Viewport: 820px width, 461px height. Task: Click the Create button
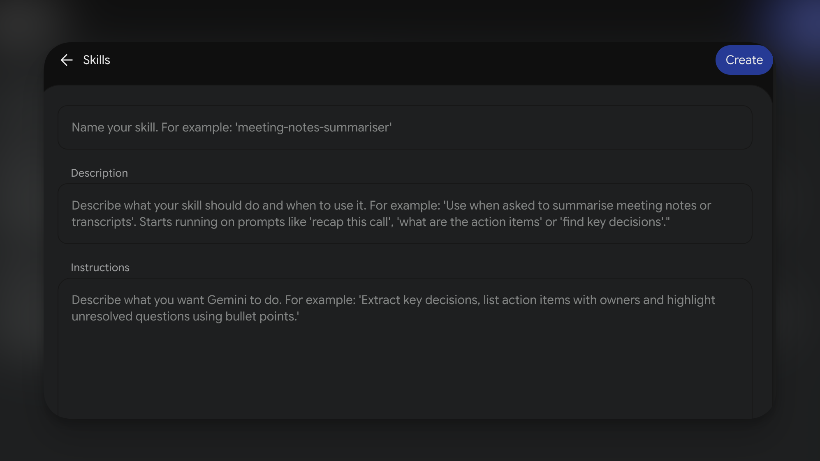click(x=744, y=60)
